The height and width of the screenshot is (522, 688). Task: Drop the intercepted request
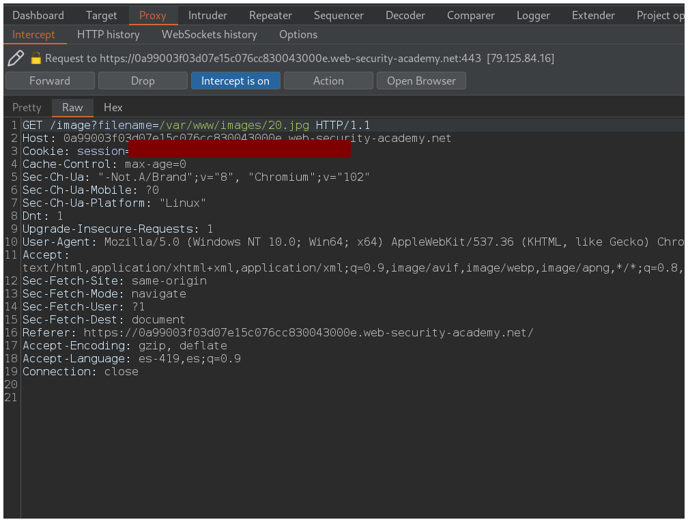[143, 81]
